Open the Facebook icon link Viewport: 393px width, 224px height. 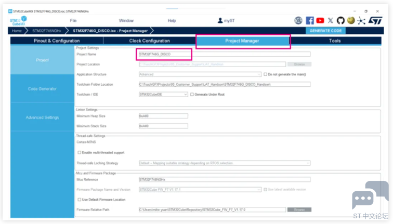click(x=309, y=21)
